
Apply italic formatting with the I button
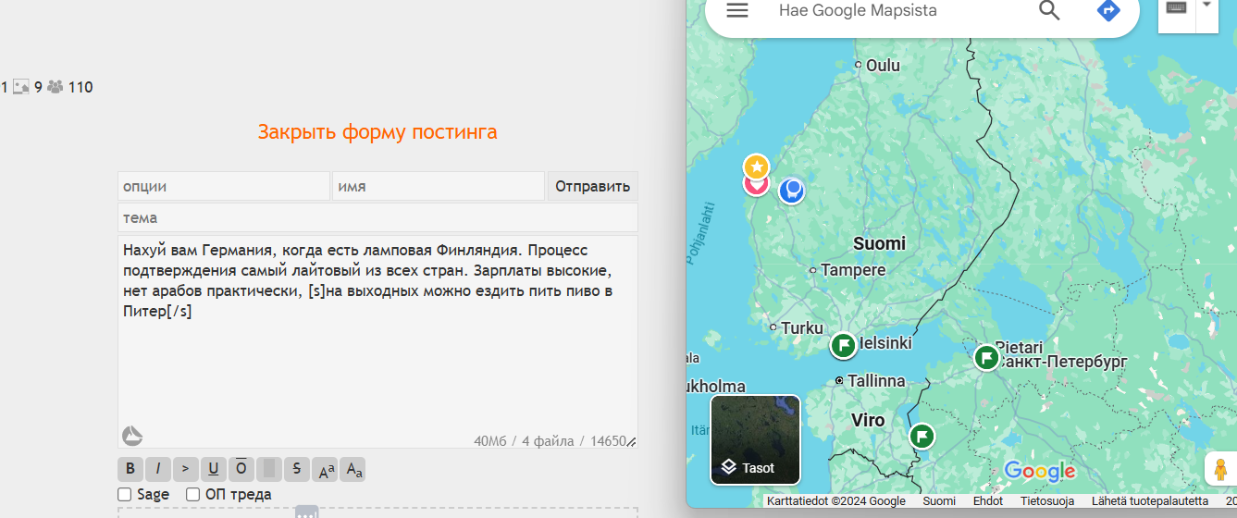(x=158, y=468)
